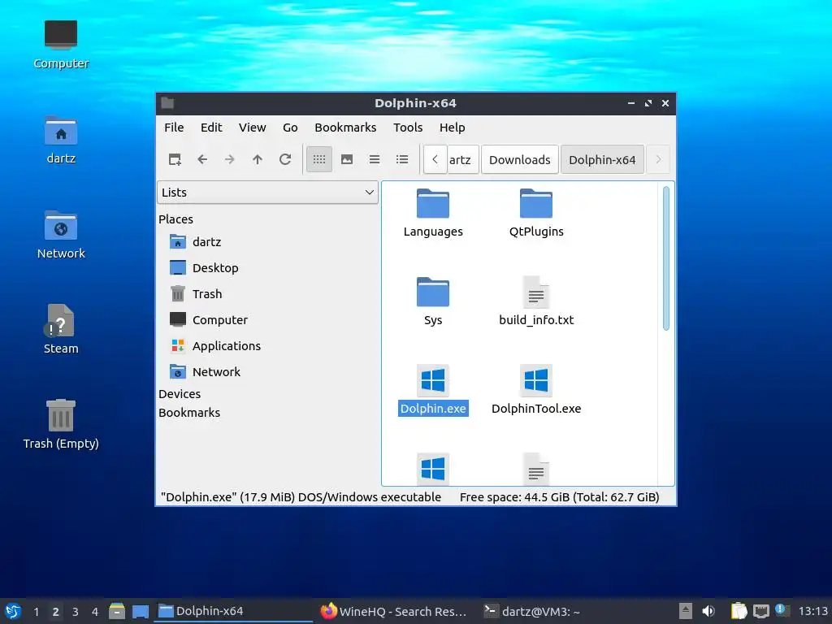Expand the Devices sidebar section
Screen dimensions: 832x624
coord(180,394)
